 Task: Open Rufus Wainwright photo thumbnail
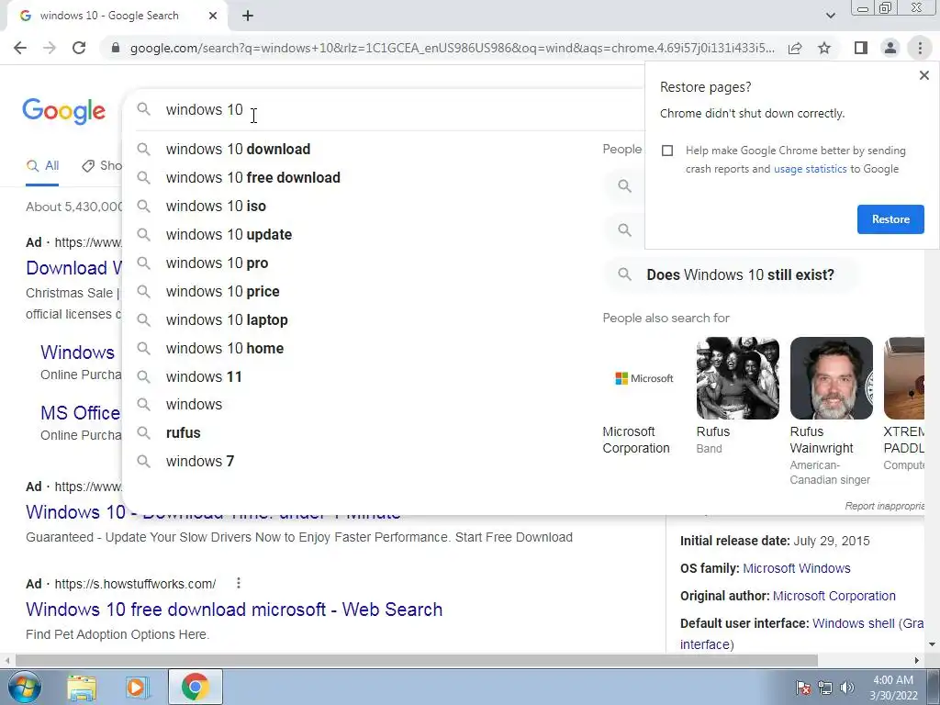point(832,378)
